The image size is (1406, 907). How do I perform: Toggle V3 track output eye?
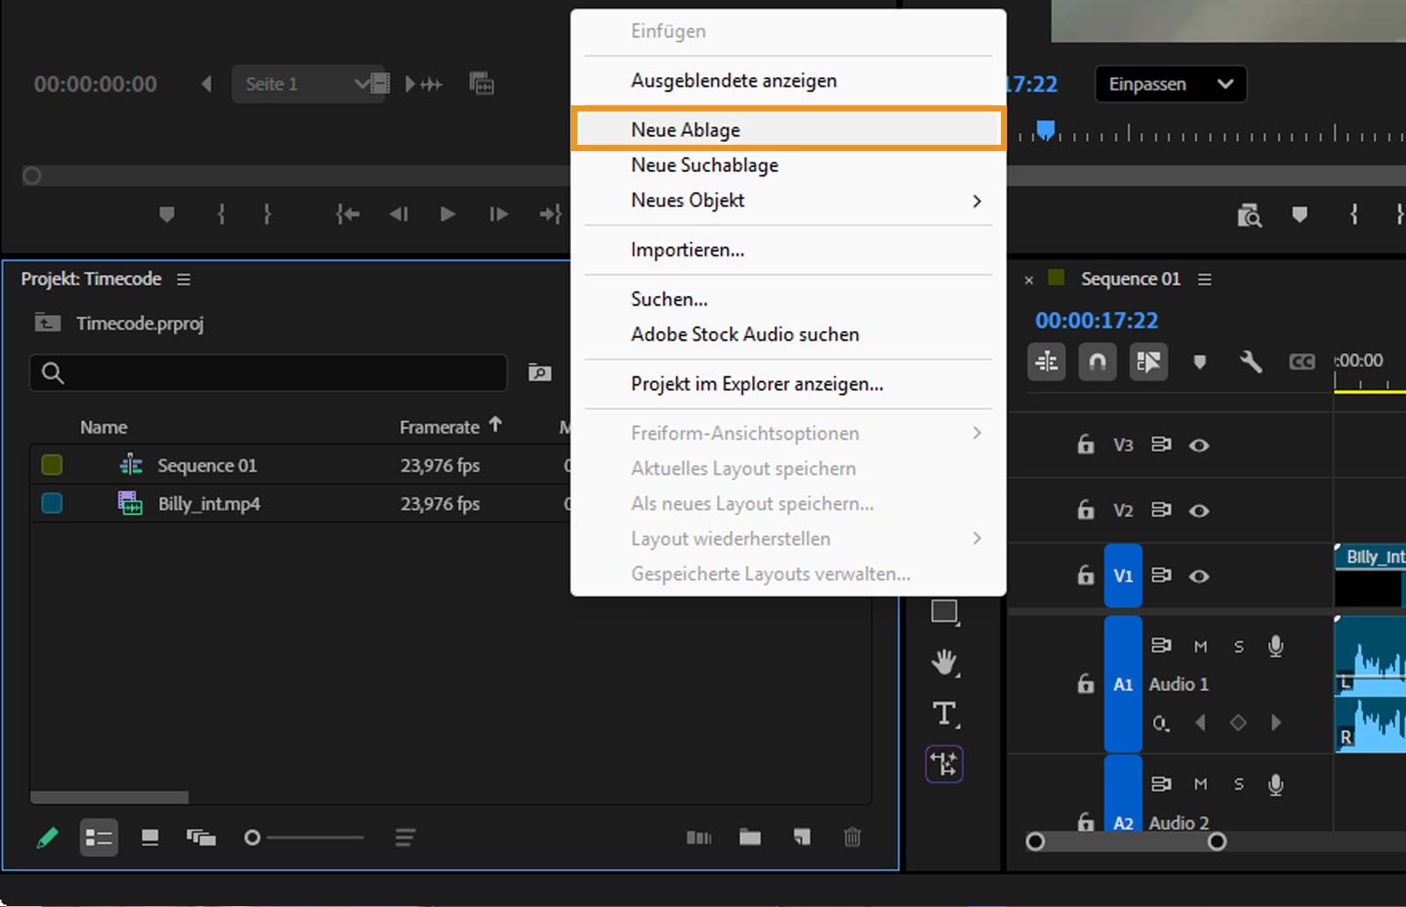pos(1199,445)
